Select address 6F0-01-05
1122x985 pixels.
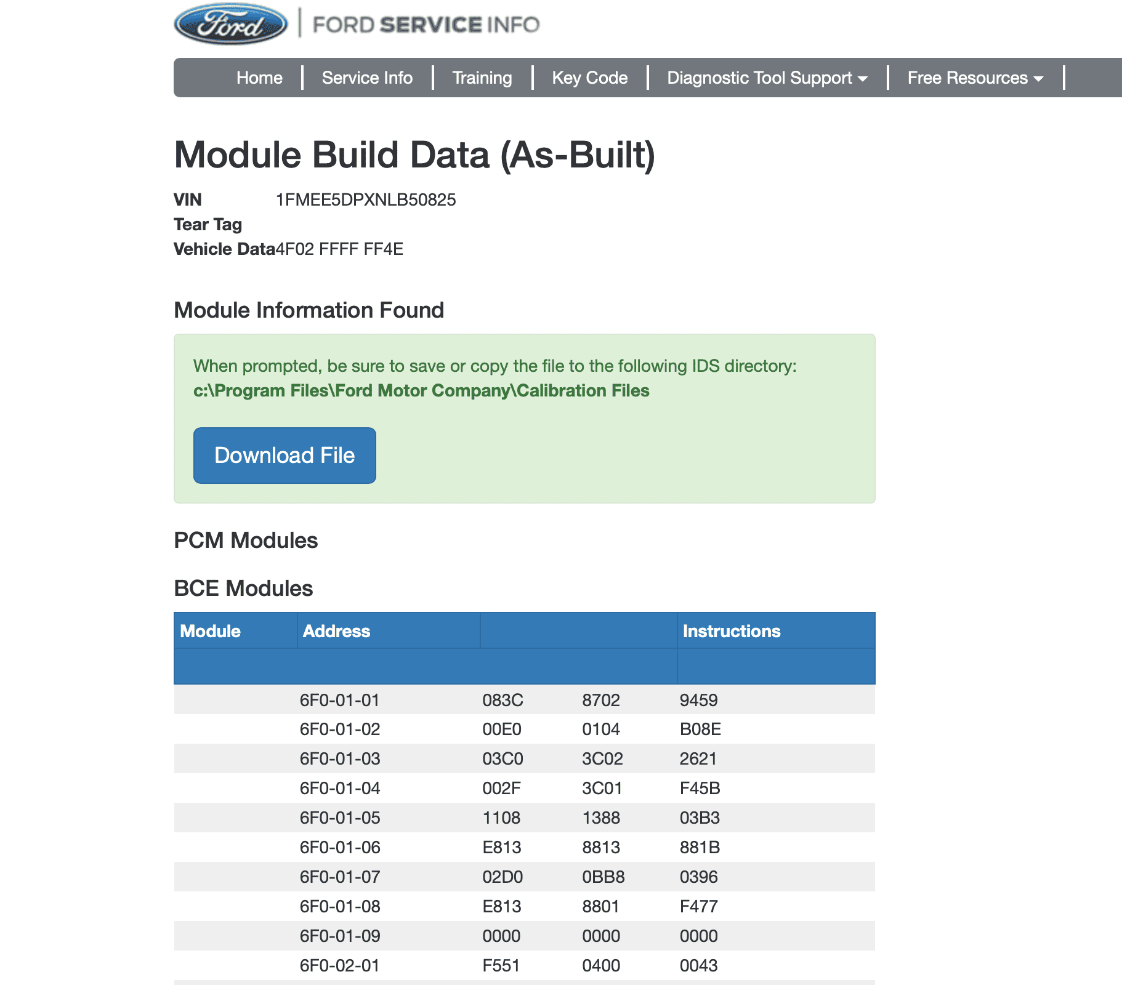(x=340, y=818)
